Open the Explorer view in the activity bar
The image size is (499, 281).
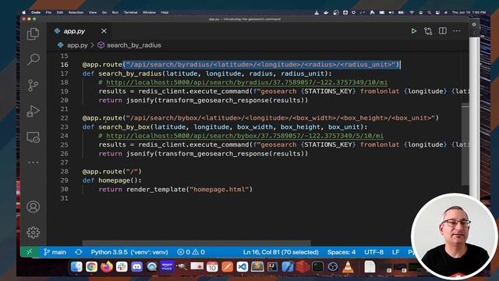33,34
